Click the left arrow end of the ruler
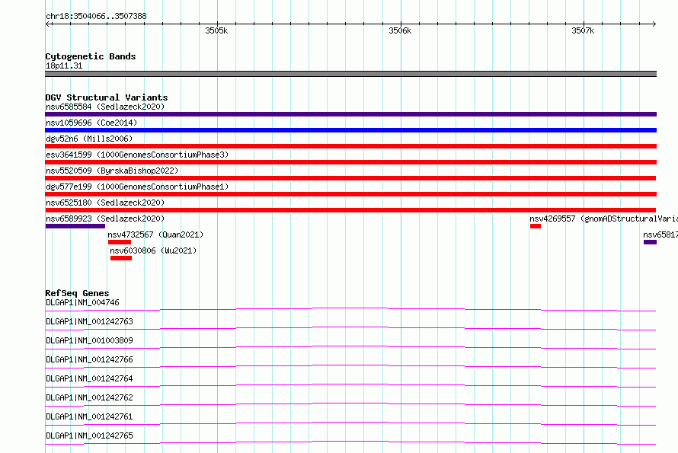This screenshot has width=678, height=453. 48,24
